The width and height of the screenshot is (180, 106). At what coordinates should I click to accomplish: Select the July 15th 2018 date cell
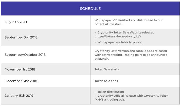pyautogui.click(x=16, y=22)
